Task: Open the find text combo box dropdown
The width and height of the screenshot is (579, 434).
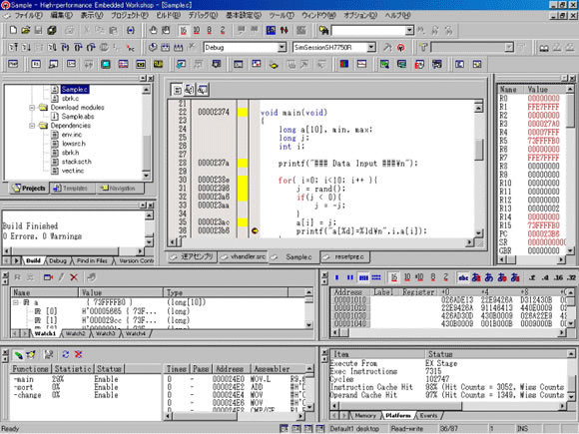Action: point(409,30)
